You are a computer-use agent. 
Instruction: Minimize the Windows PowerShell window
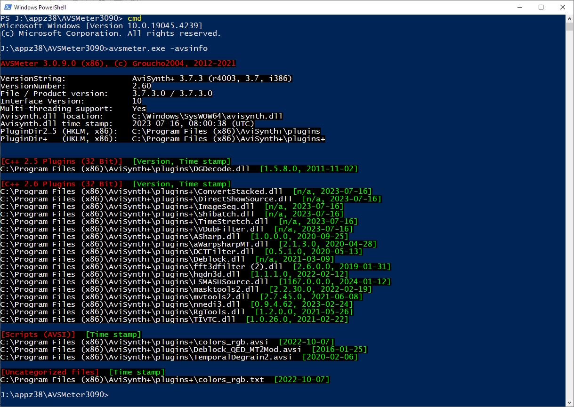519,7
